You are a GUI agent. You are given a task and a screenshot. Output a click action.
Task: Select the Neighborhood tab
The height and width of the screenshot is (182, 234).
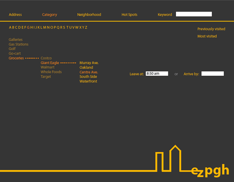click(89, 15)
